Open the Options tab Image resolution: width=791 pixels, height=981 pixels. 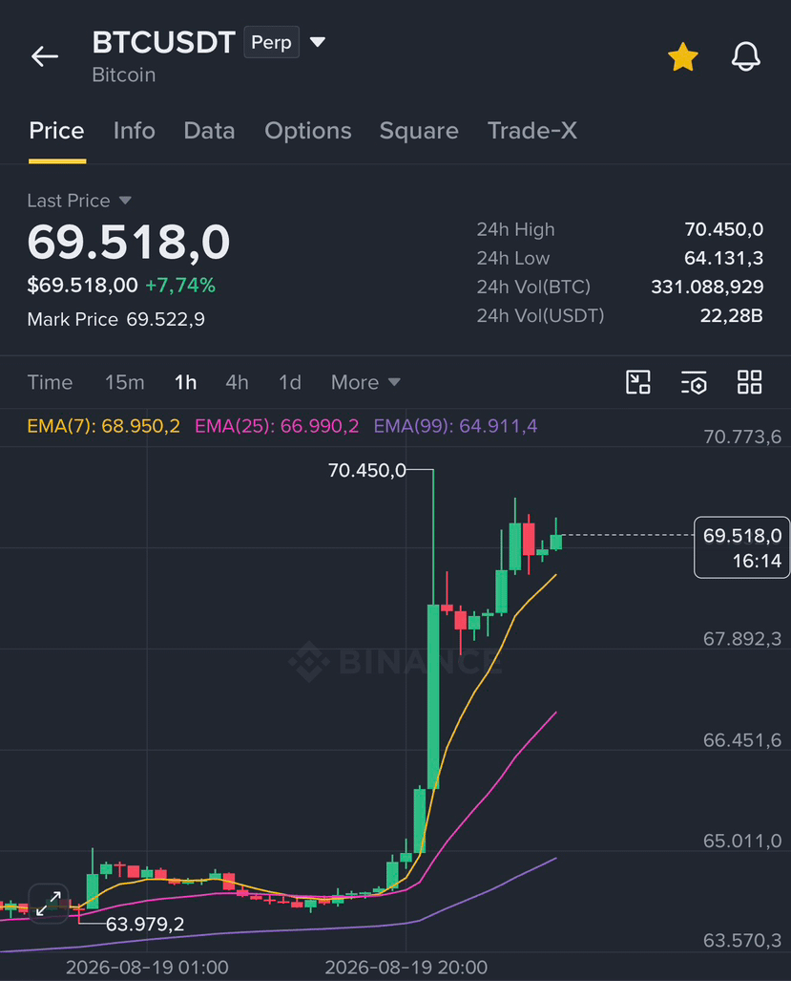(308, 131)
